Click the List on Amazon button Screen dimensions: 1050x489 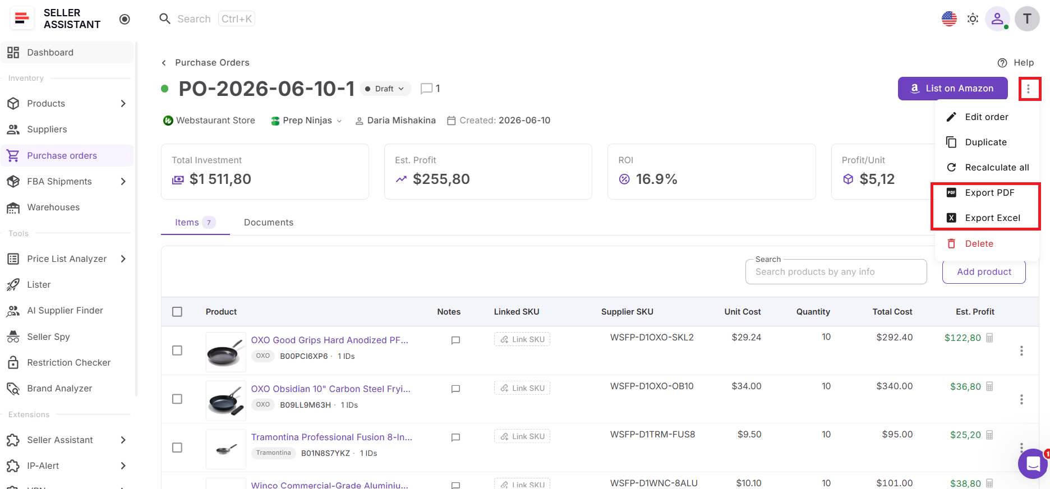(x=952, y=89)
